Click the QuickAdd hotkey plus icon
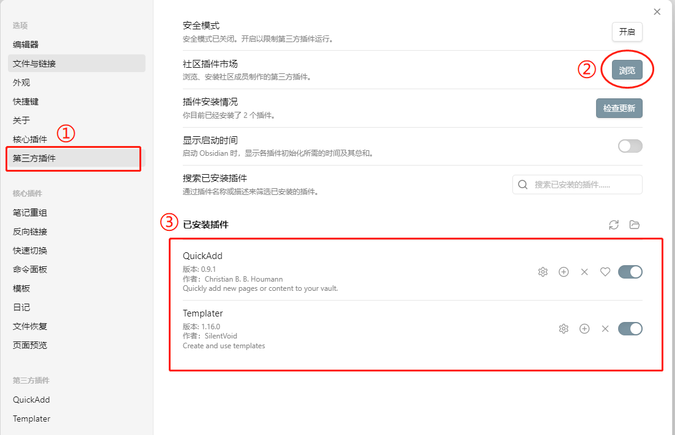The height and width of the screenshot is (435, 675). pos(564,272)
